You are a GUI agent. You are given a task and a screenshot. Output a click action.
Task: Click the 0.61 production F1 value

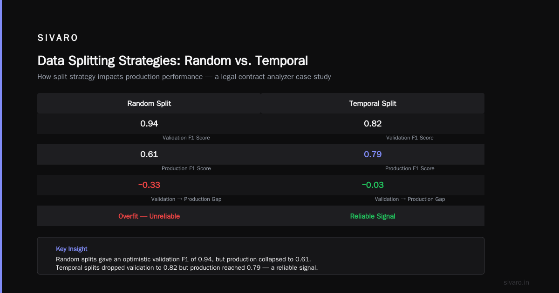click(149, 154)
